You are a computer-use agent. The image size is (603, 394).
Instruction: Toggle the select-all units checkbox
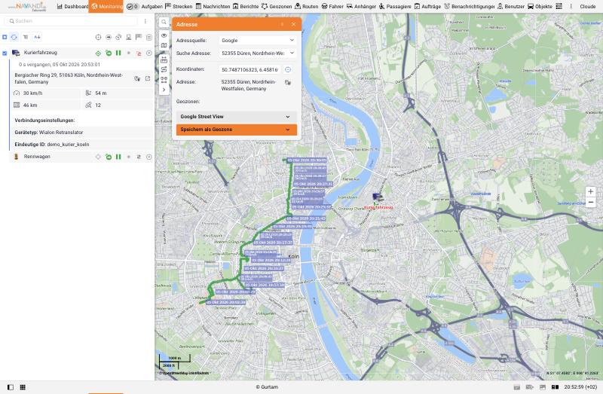tap(5, 37)
